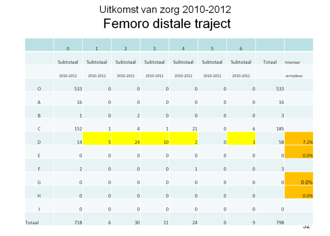
Task: Click the orange 7.2% cell in row D
Action: 299,138
